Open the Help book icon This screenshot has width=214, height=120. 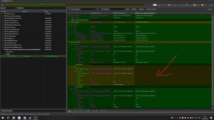(x=155, y=5)
